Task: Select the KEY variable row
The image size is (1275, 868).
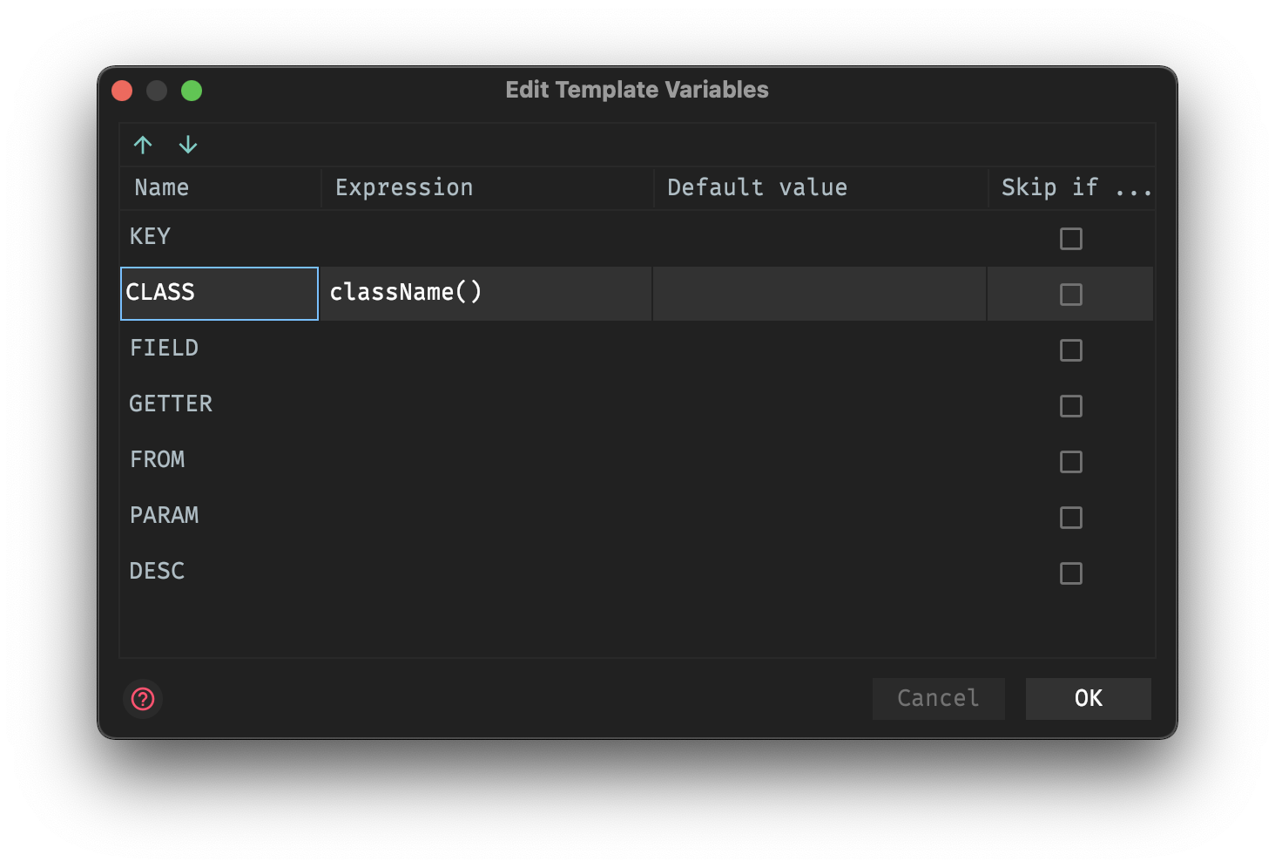Action: click(150, 237)
